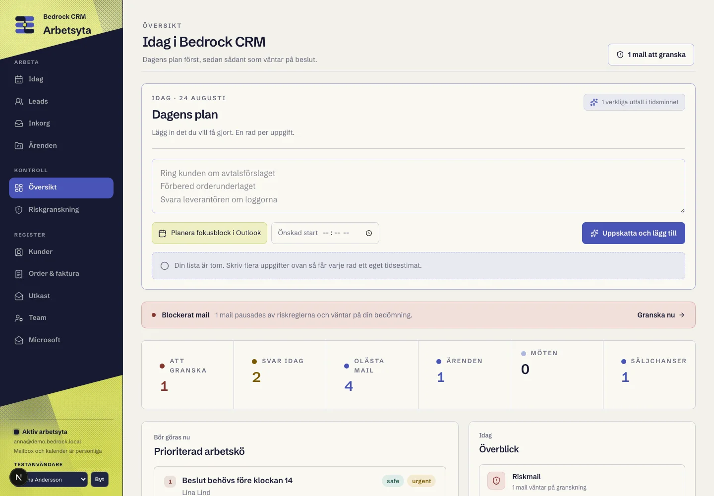This screenshot has width=714, height=496.
Task: Click the anna@demo.bedrock.local email text
Action: (47, 441)
